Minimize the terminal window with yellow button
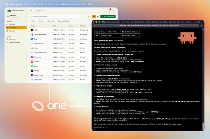This screenshot has height=139, width=210. click(x=96, y=22)
